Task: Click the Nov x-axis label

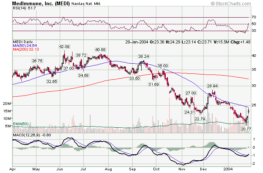Action: click(182, 169)
